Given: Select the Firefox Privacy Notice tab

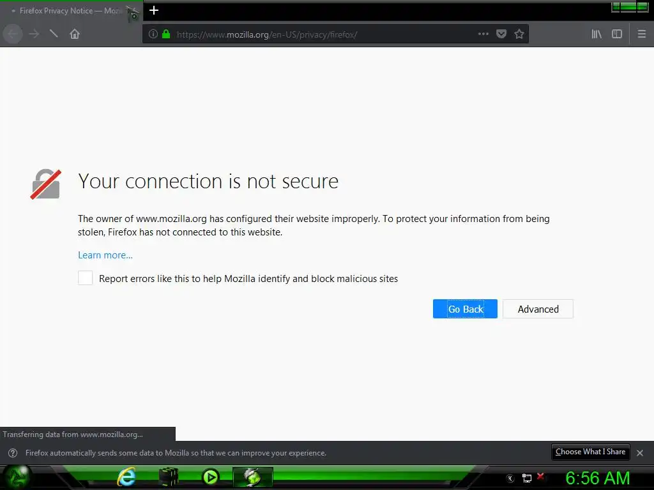Looking at the screenshot, I should pyautogui.click(x=71, y=11).
